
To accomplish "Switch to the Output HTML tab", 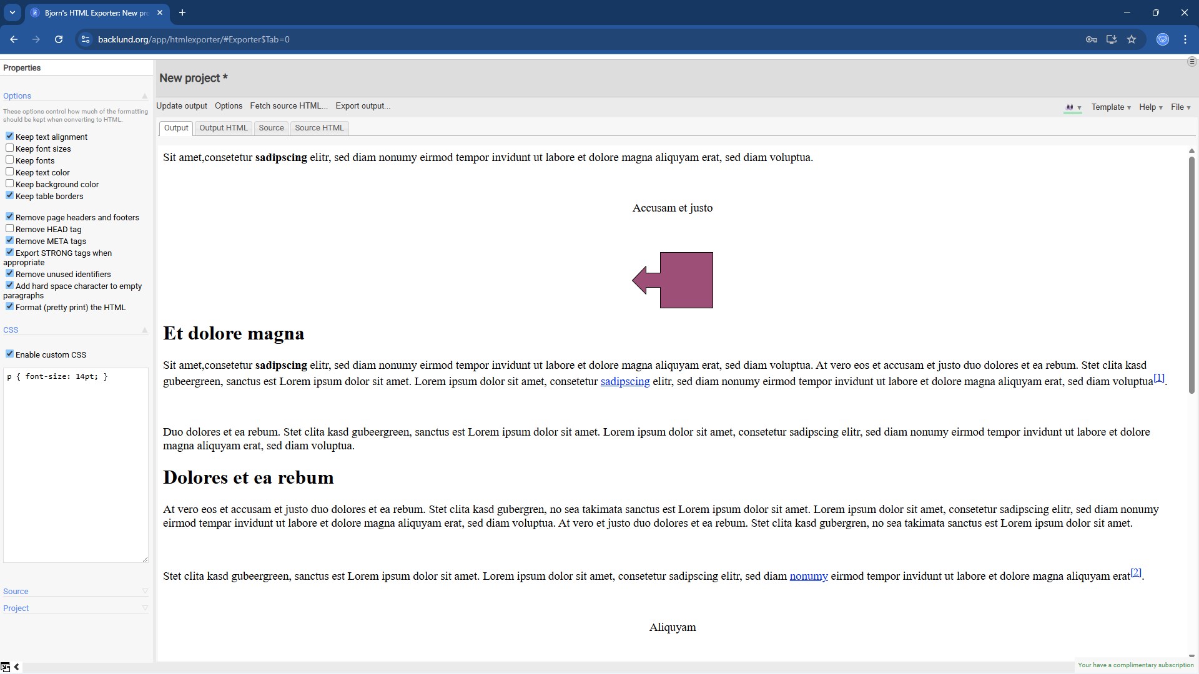I will tap(223, 128).
